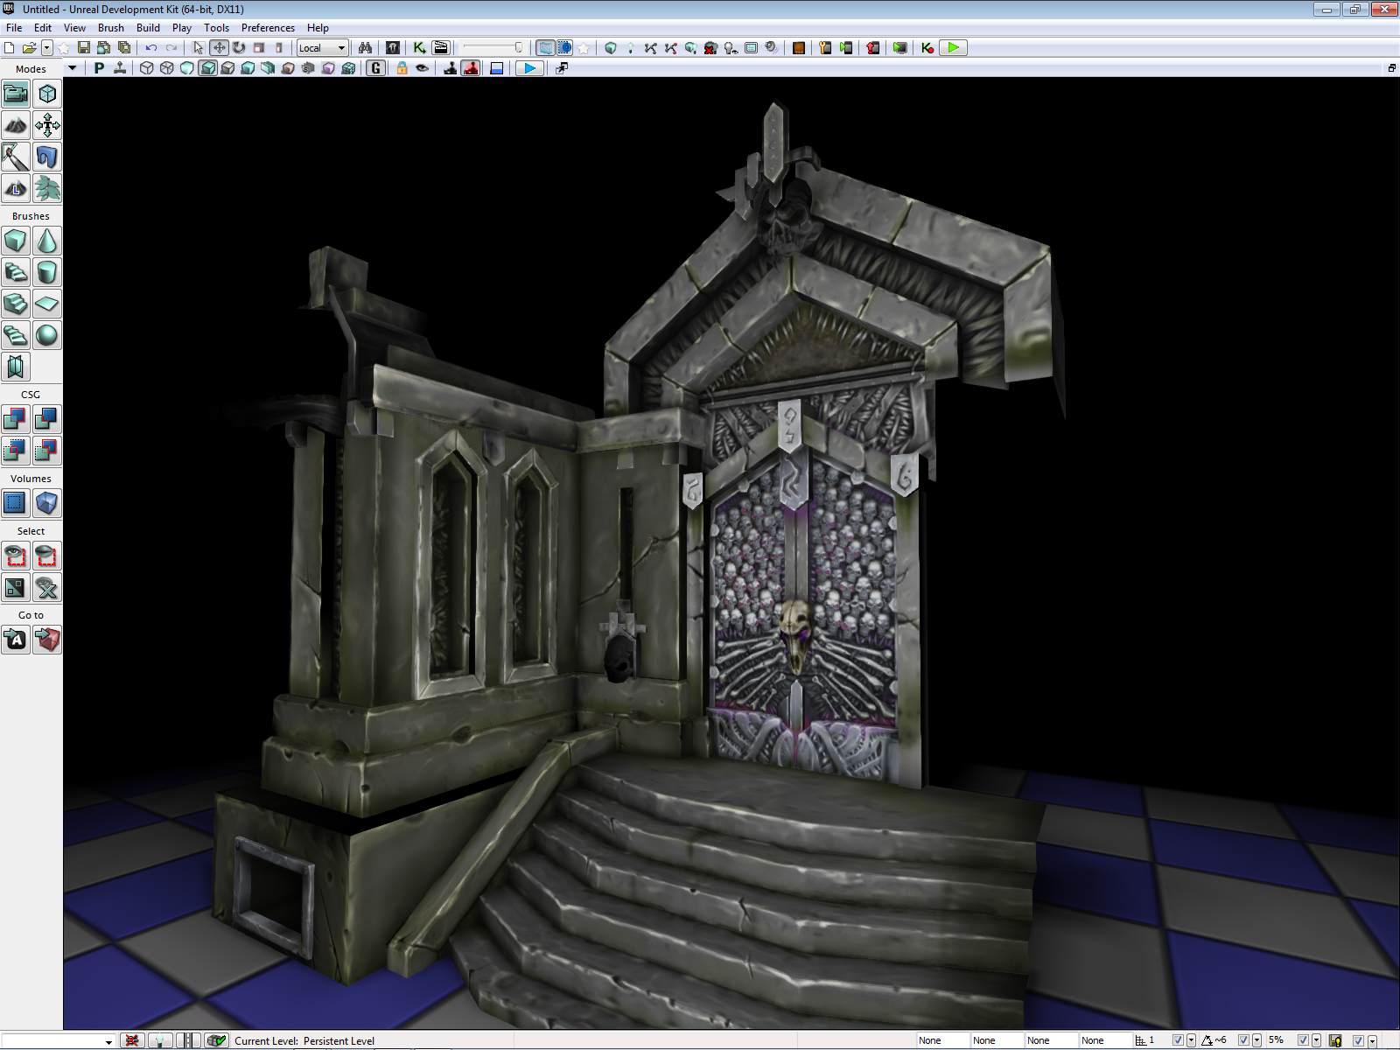The height and width of the screenshot is (1050, 1400).
Task: Open Find Actors with binoculars icon
Action: tap(365, 48)
